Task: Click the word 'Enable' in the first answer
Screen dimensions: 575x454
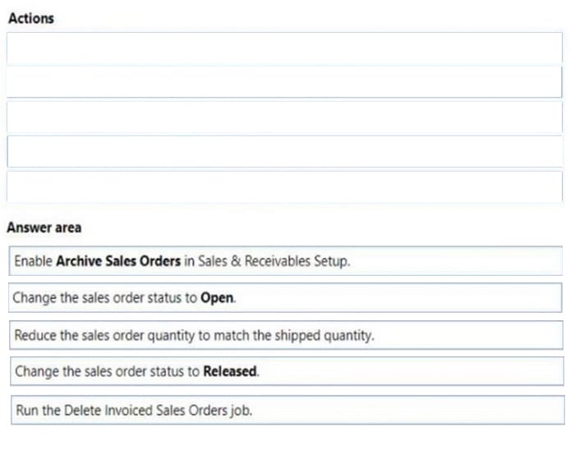Action: coord(34,261)
